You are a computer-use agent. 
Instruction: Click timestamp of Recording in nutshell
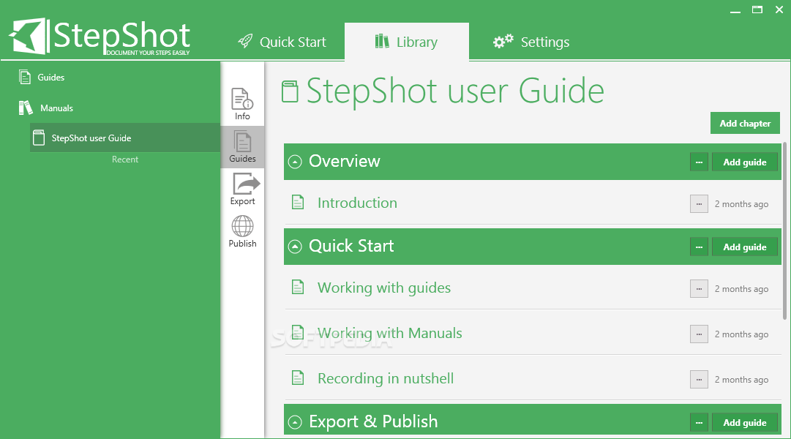tap(741, 380)
